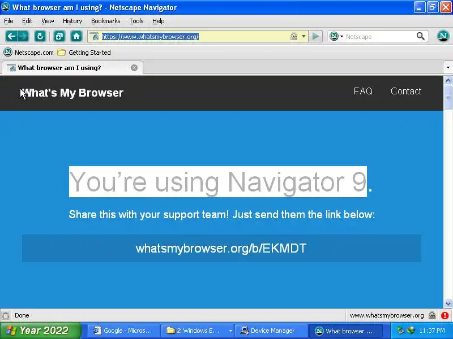Click the 'Share this with your support team' text
Image resolution: width=453 pixels, height=339 pixels.
pyautogui.click(x=221, y=215)
